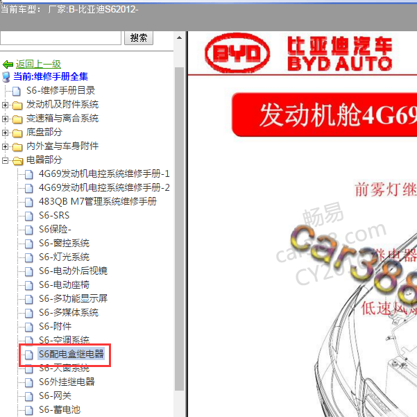Open S6-维修手册目录 document
The height and width of the screenshot is (417, 417).
point(60,90)
